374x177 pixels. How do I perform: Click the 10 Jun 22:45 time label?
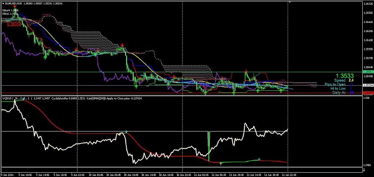183,175
